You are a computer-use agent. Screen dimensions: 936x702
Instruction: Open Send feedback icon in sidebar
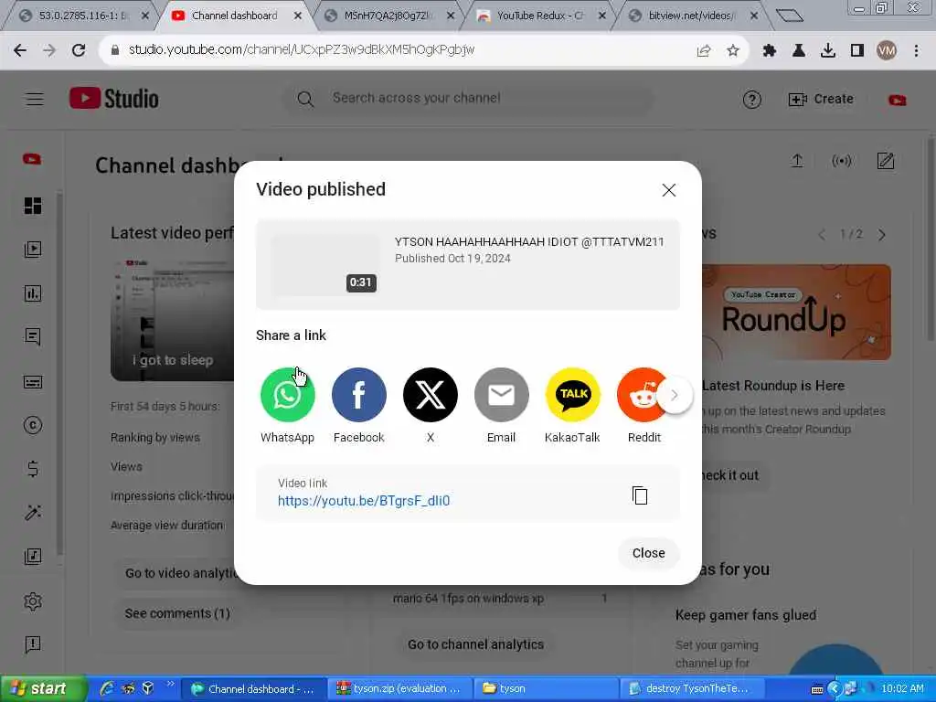[x=33, y=644]
